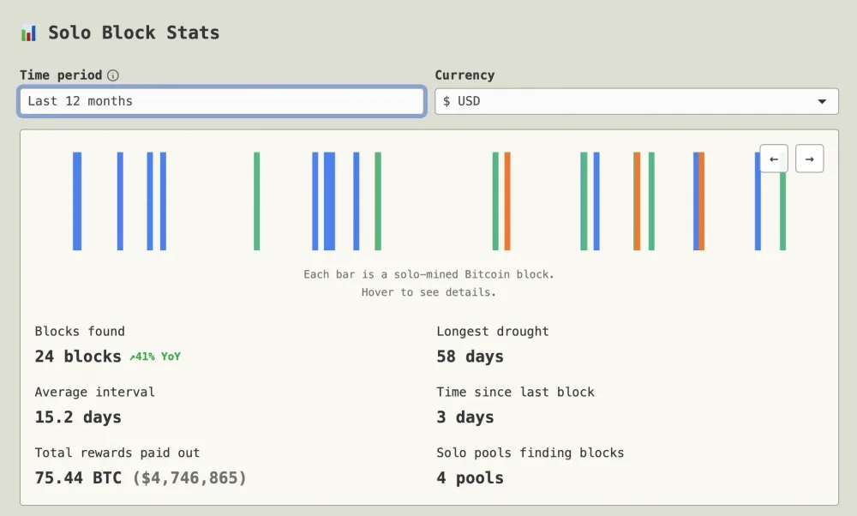This screenshot has height=516, width=857.
Task: Click the currency dropdown caret arrow
Action: coord(822,102)
